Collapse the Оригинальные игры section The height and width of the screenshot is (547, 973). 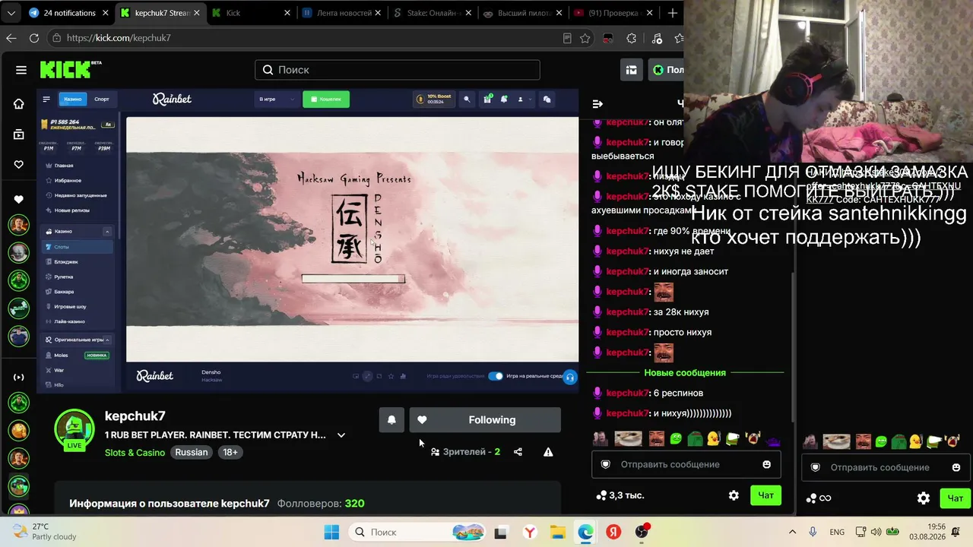[x=107, y=340]
